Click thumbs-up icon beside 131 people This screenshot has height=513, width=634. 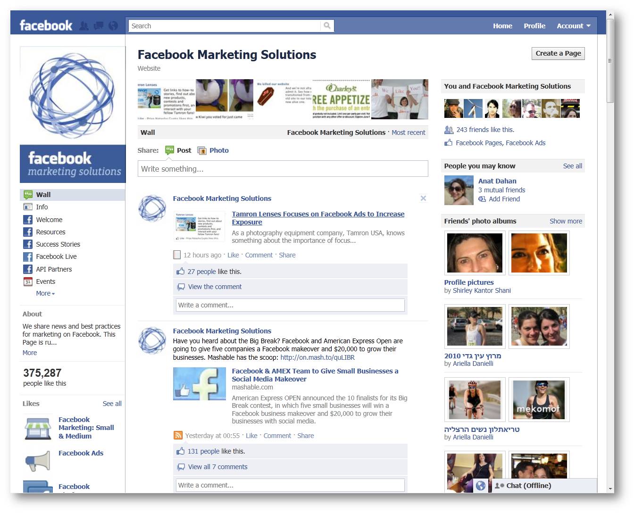[x=180, y=451]
